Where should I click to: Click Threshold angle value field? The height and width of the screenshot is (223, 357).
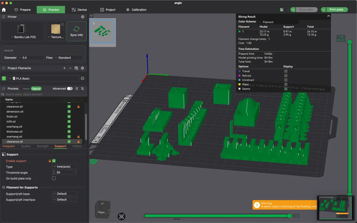coord(64,173)
